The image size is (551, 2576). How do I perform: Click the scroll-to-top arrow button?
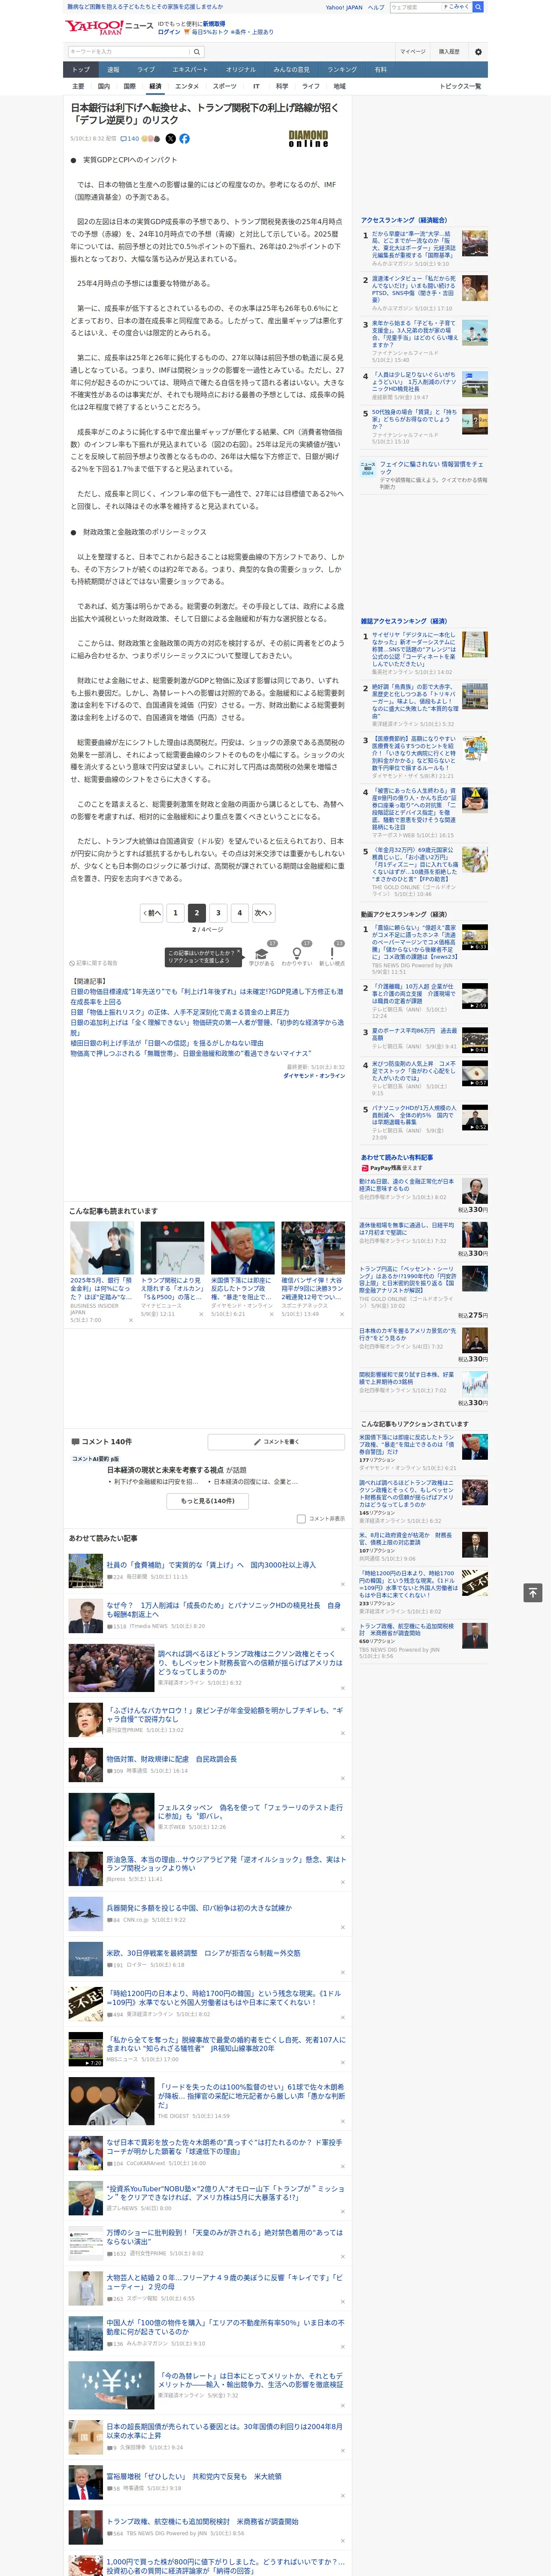tap(532, 1593)
